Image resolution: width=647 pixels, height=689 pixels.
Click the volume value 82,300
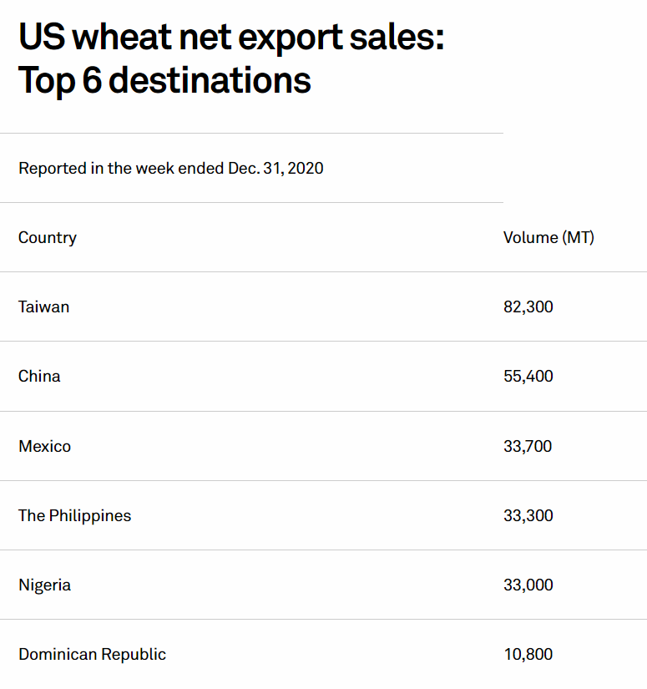coord(528,307)
